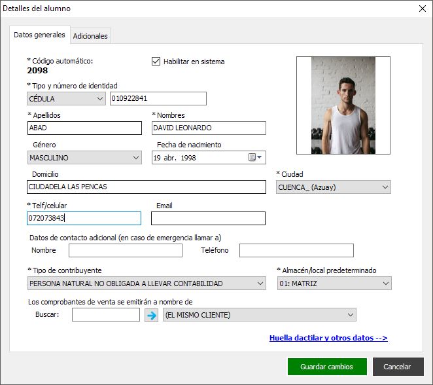Click the emergency contact Nombre field
433x385 pixels.
(126, 250)
